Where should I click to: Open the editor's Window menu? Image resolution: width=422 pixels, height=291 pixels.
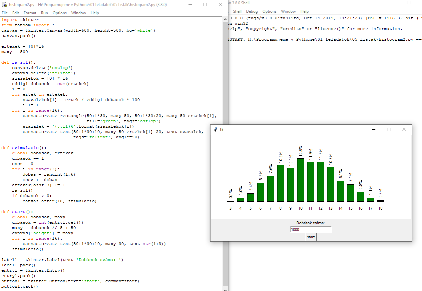79,13
